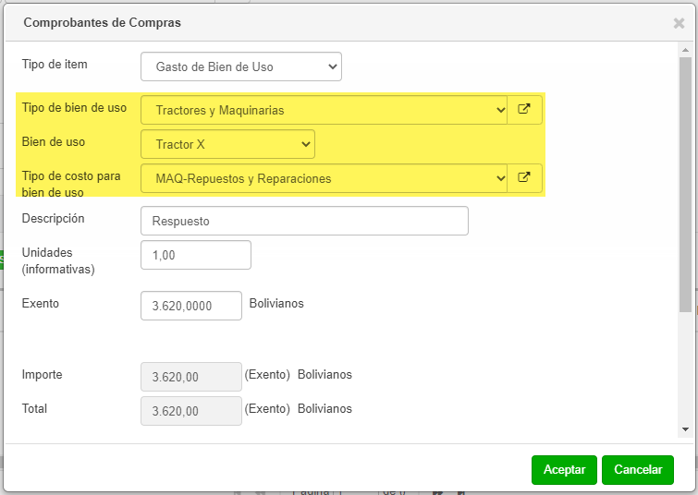This screenshot has height=495, width=698.
Task: Click the Cancelar button
Action: (638, 470)
